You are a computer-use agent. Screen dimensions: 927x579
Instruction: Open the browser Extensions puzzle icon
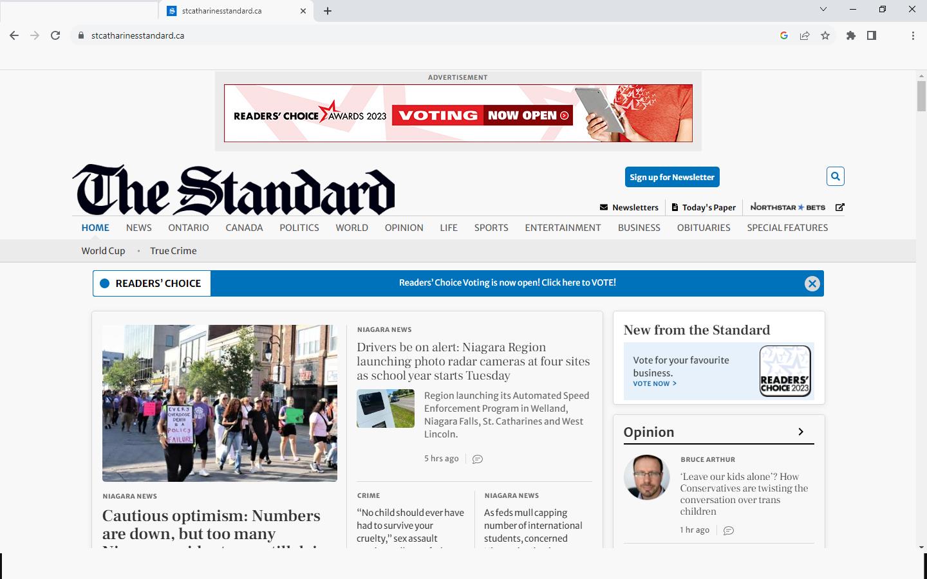[851, 35]
